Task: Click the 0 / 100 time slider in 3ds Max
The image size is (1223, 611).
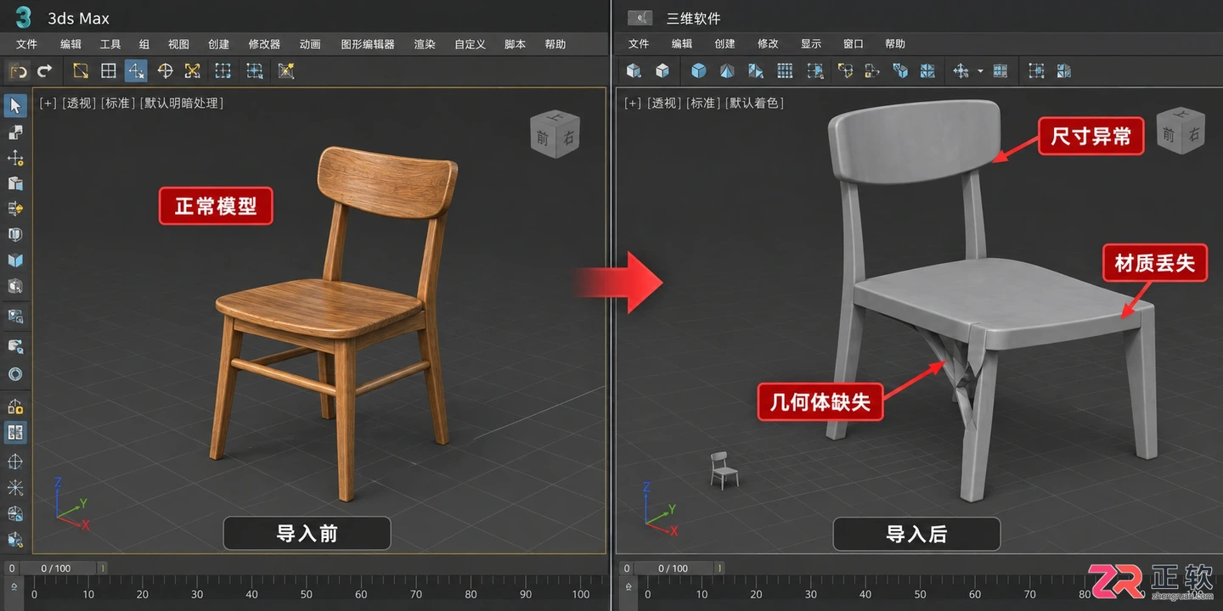Action: coord(58,569)
